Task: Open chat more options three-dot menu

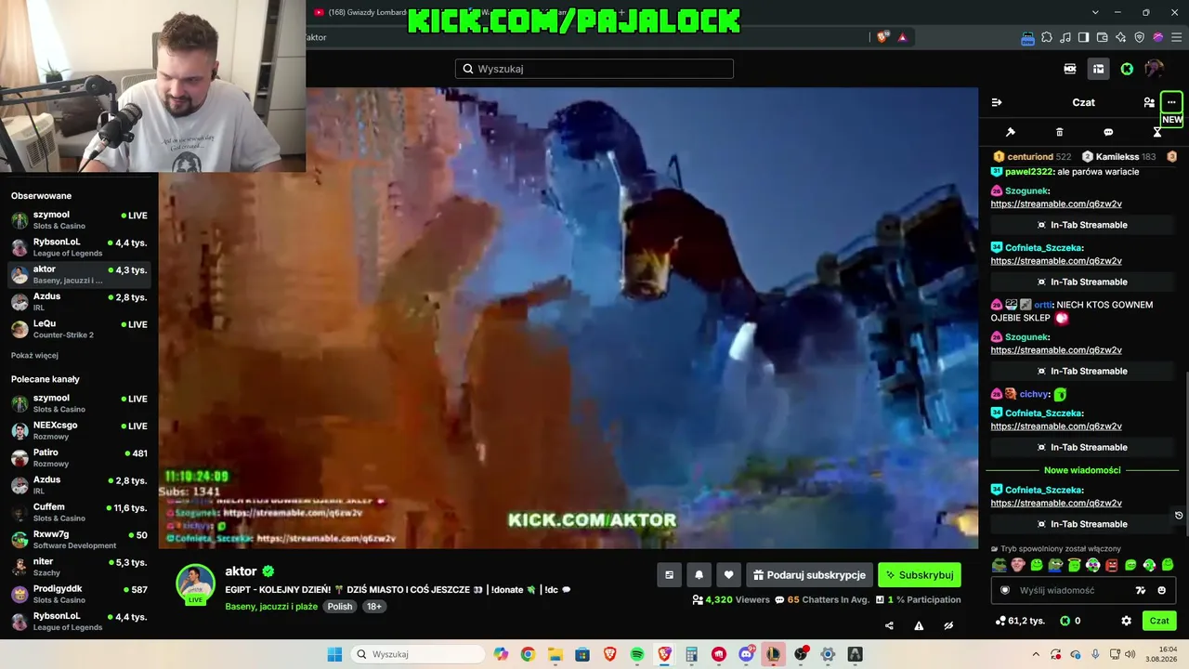Action: 1171,102
